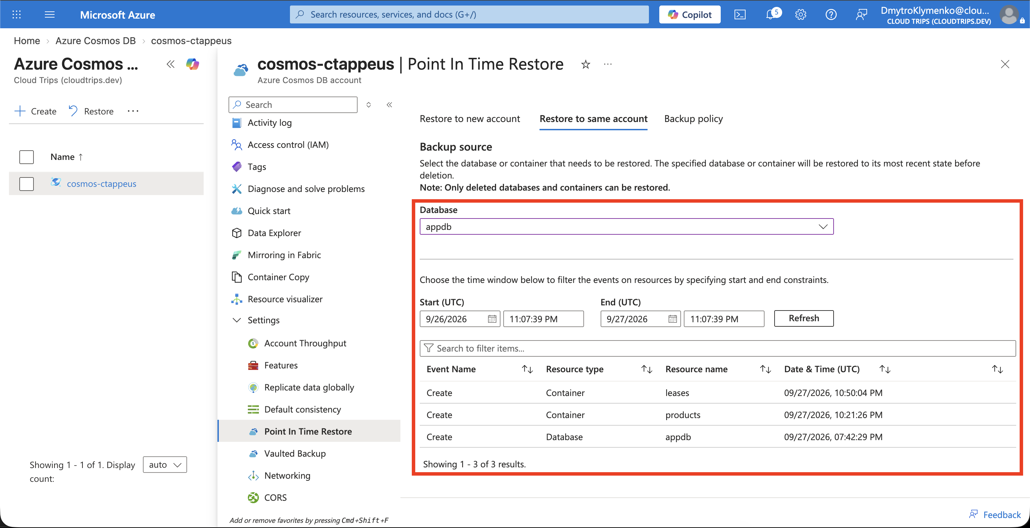Open cosmos-ctappeus account link
This screenshot has width=1030, height=528.
[101, 184]
